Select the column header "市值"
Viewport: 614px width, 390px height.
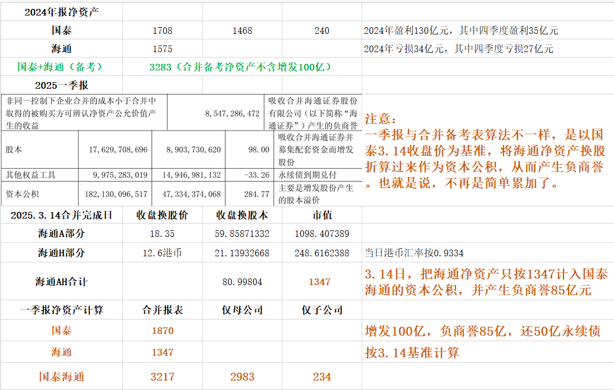(322, 215)
